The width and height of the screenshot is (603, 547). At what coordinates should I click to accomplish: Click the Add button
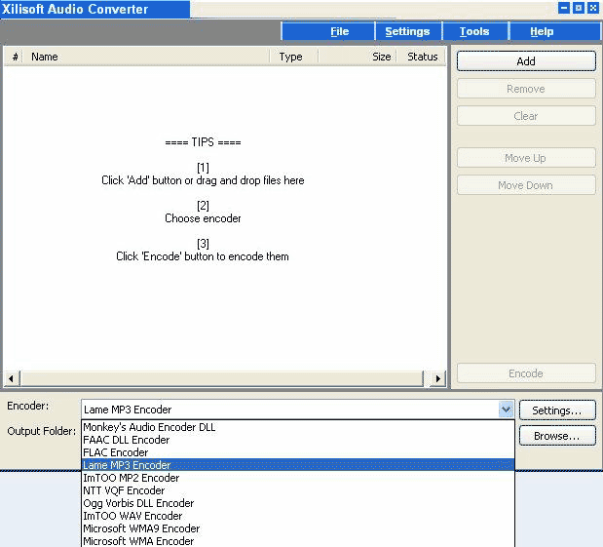[x=526, y=61]
